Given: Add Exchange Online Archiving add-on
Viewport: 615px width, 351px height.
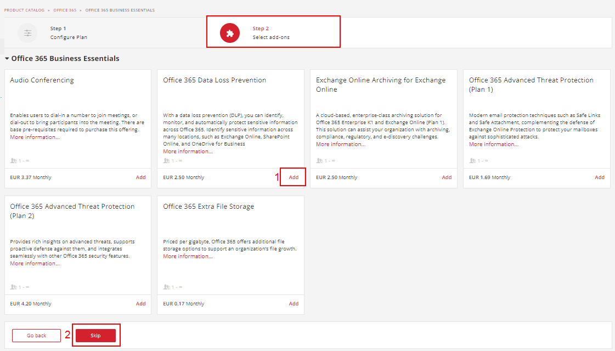Looking at the screenshot, I should (x=447, y=177).
